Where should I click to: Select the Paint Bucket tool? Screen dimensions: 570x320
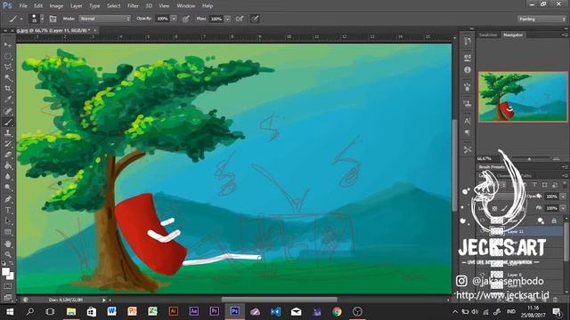click(x=8, y=166)
